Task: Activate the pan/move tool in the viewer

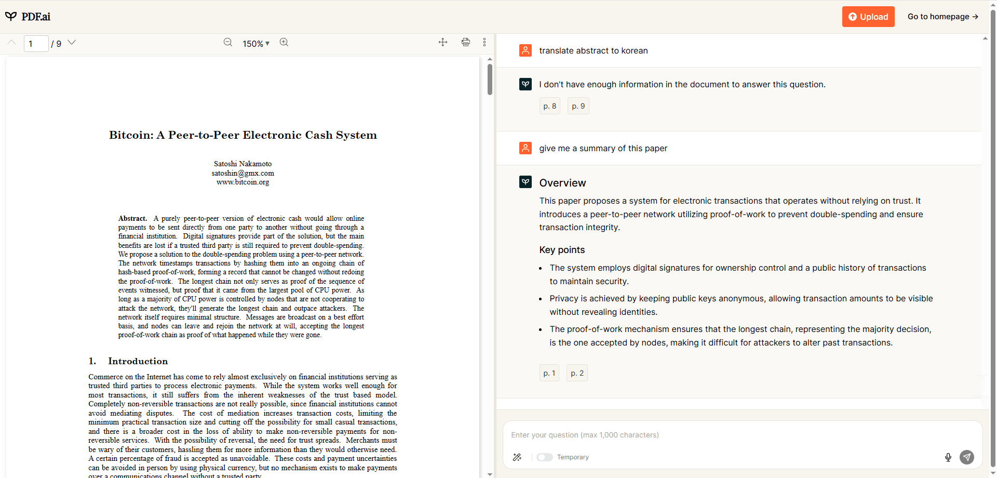Action: (x=443, y=43)
